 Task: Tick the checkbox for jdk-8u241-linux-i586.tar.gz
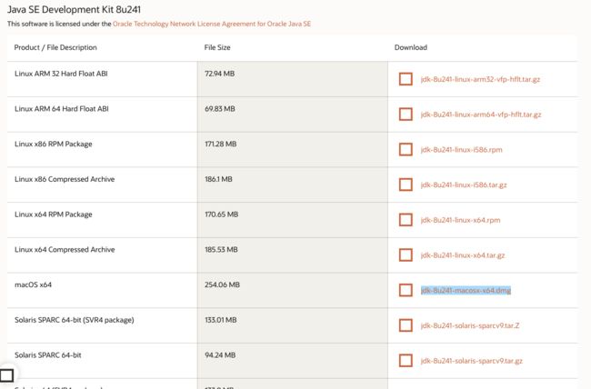coord(406,185)
